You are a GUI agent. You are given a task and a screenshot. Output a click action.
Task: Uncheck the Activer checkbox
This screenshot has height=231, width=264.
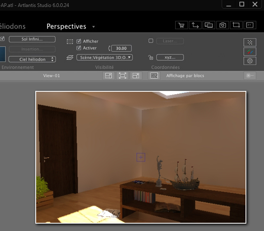79,48
